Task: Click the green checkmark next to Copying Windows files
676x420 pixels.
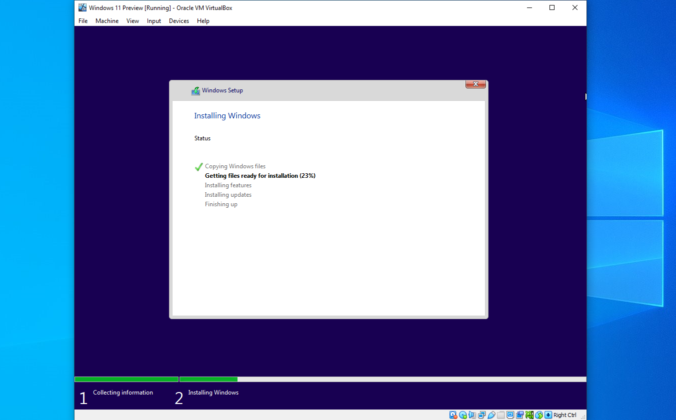Action: click(198, 167)
